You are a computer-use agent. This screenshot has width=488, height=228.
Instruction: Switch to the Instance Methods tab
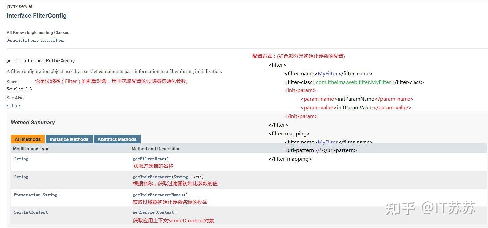coord(69,139)
